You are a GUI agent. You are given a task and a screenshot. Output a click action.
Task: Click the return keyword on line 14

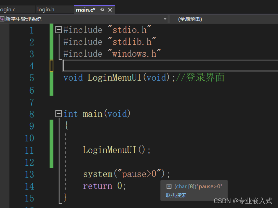97,186
